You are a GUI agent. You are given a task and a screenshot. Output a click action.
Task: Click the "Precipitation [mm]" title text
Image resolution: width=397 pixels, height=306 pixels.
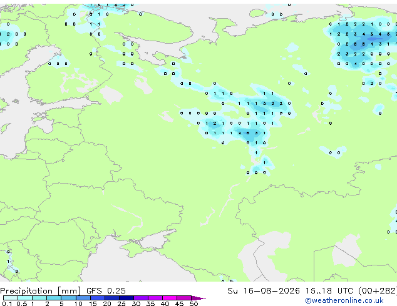[41, 291]
